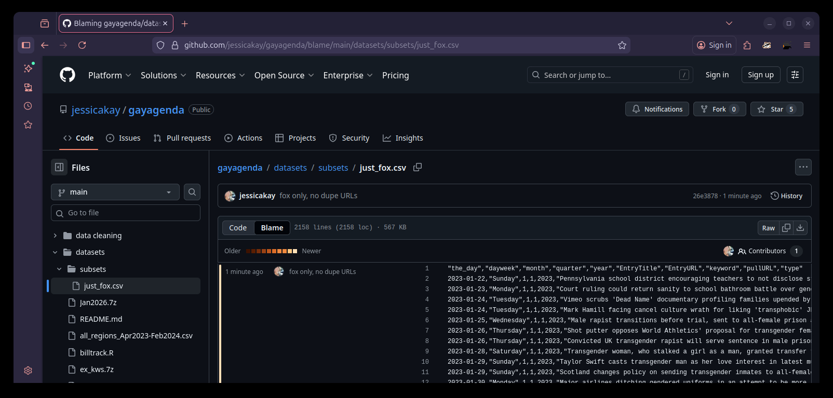
Task: Open the main branch dropdown
Action: tap(115, 192)
